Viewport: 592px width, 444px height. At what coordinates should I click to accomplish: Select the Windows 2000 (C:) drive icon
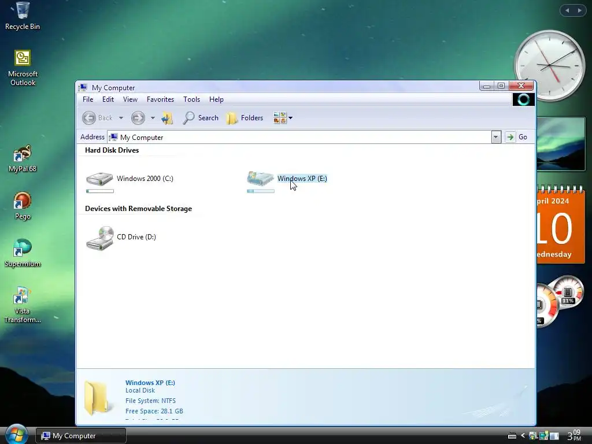[x=99, y=178]
